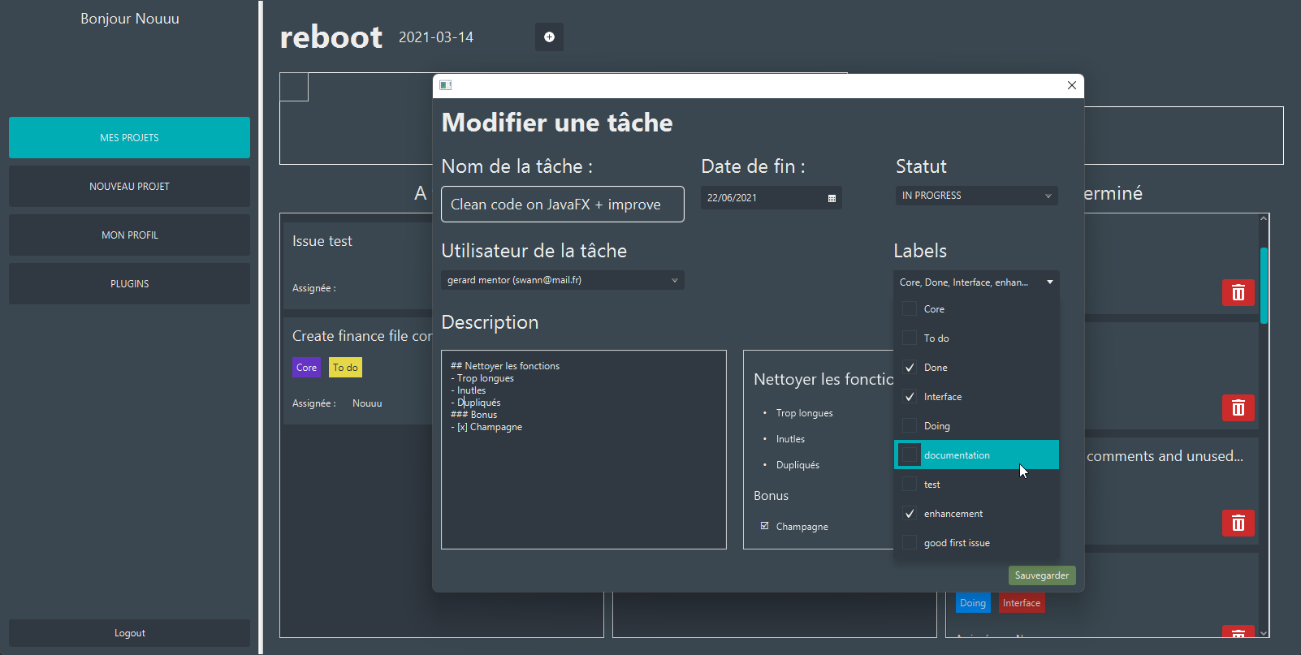Open the Statut IN PROGRESS dropdown
The image size is (1301, 655).
click(x=976, y=196)
